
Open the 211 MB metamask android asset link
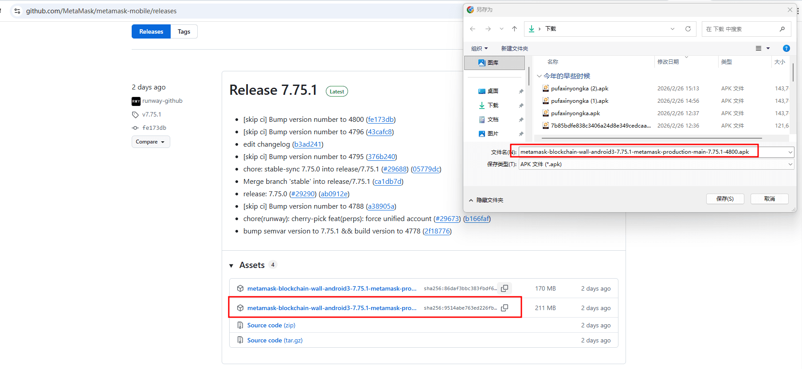[332, 308]
